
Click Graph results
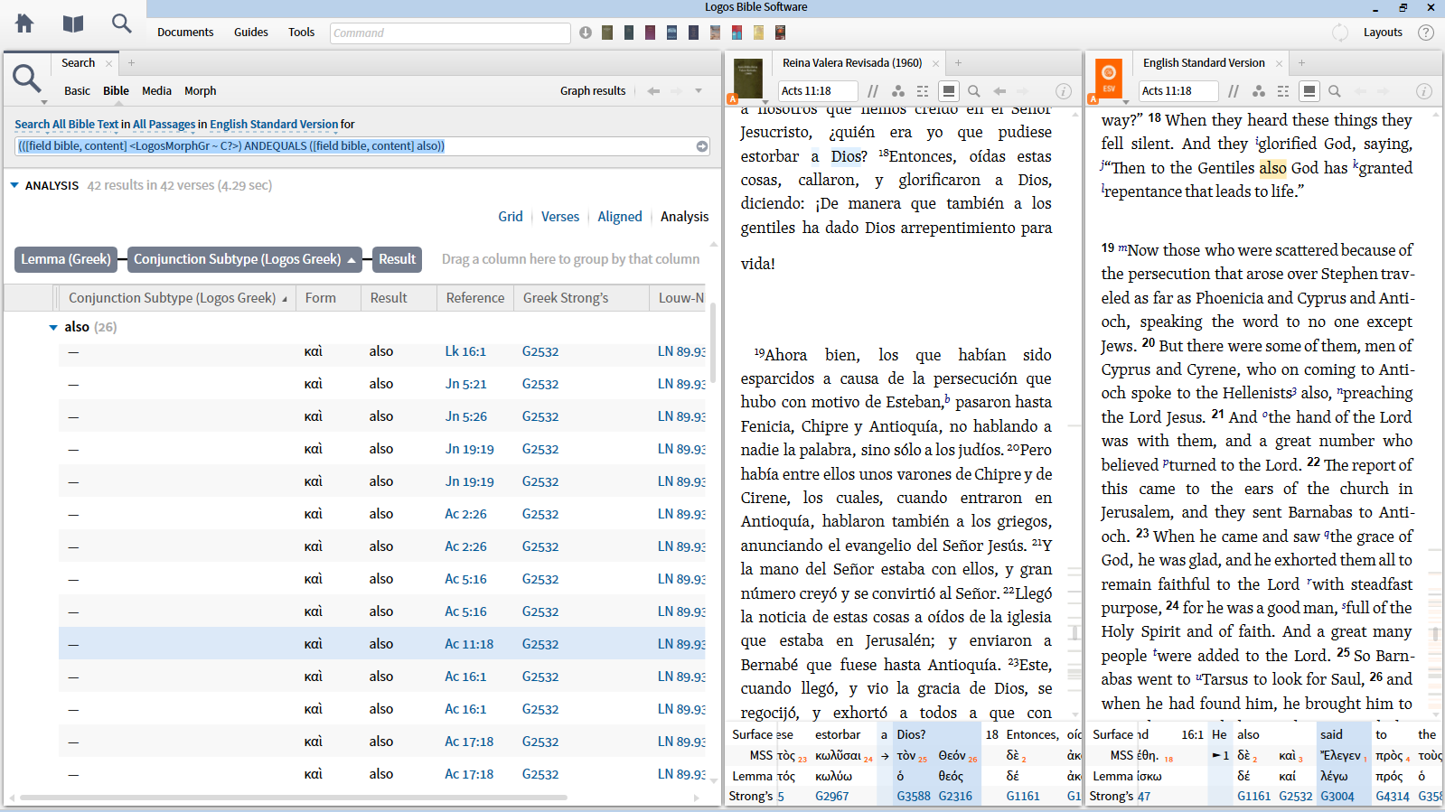(x=593, y=91)
